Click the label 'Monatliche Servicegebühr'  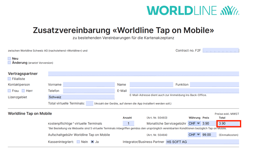point(166,123)
